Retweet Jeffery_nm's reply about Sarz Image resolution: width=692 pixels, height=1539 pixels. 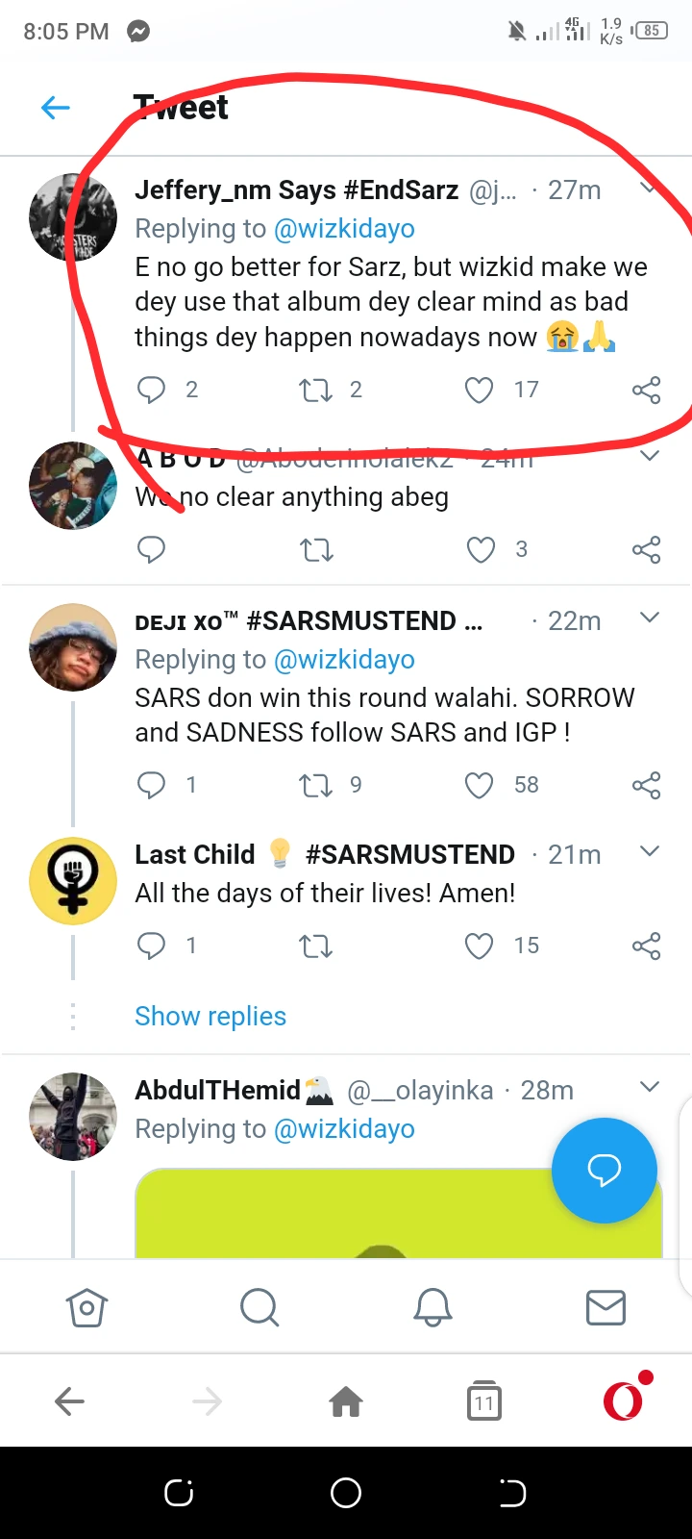(x=315, y=390)
